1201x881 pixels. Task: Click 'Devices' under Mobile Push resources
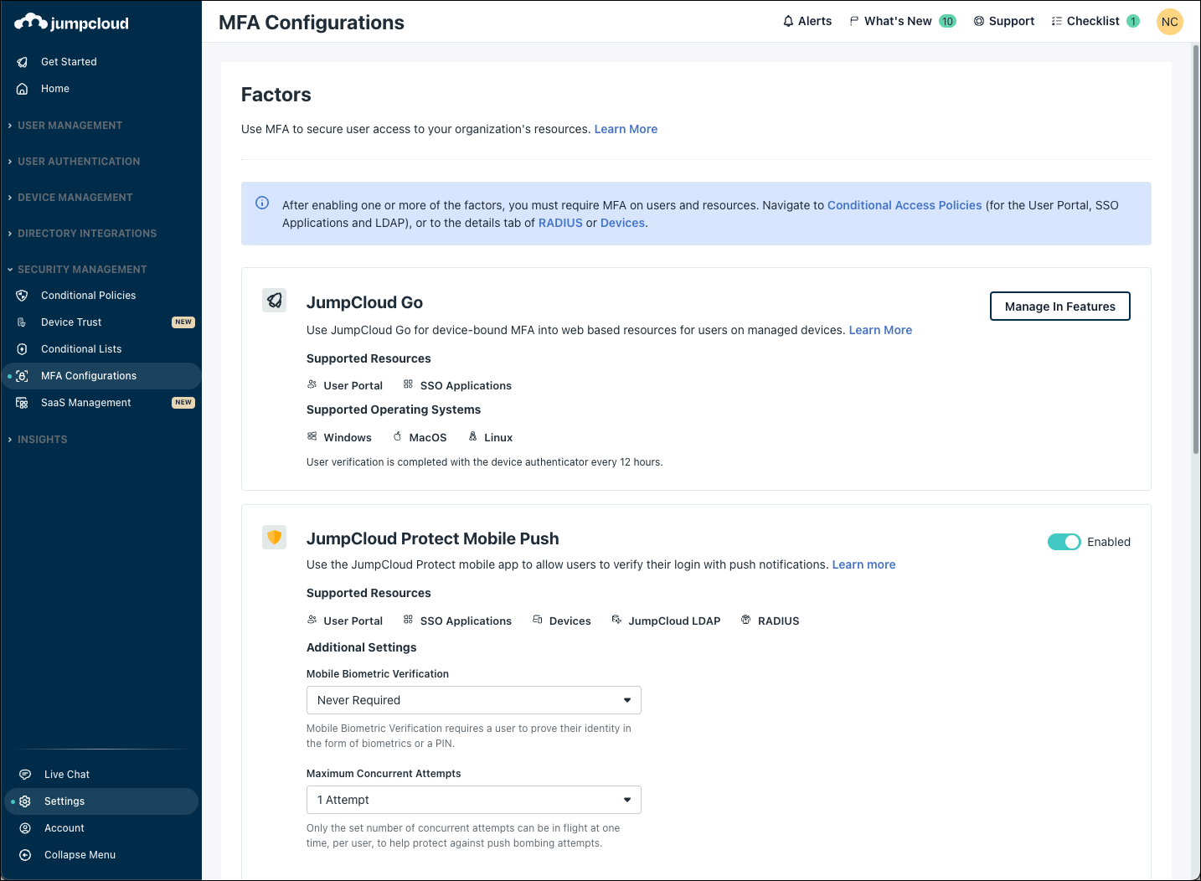tap(570, 621)
